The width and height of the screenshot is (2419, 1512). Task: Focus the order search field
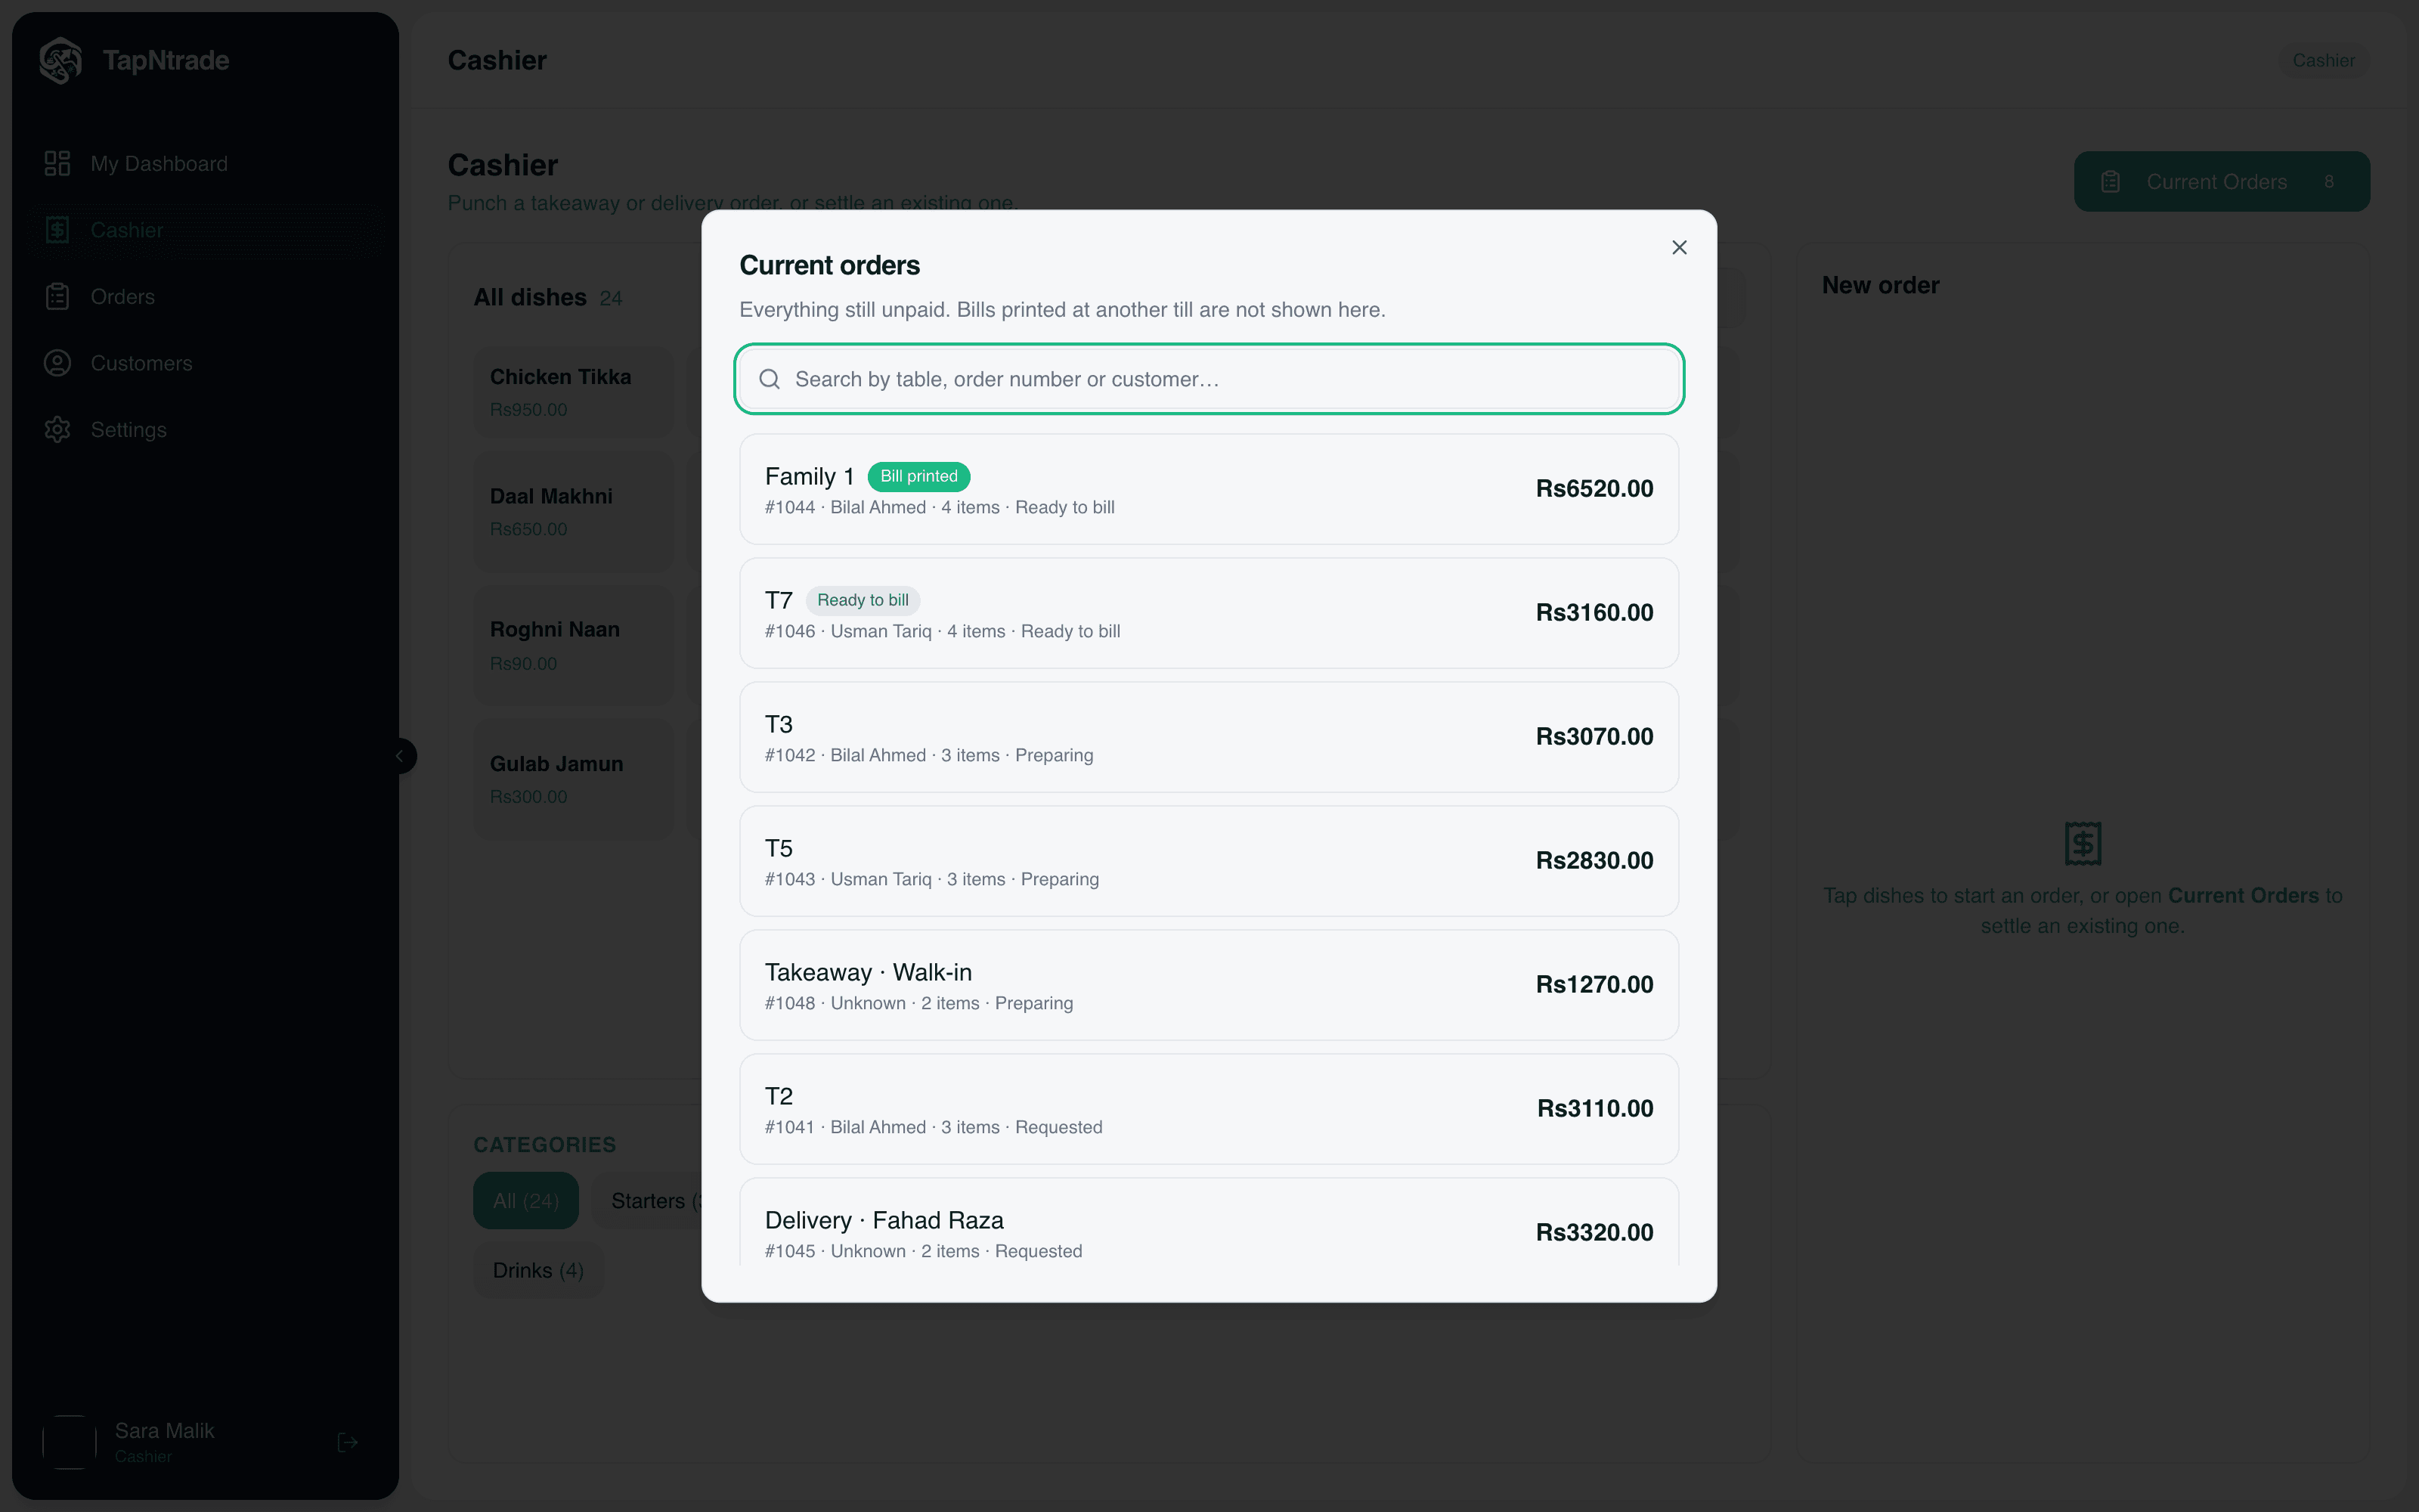click(x=1209, y=379)
